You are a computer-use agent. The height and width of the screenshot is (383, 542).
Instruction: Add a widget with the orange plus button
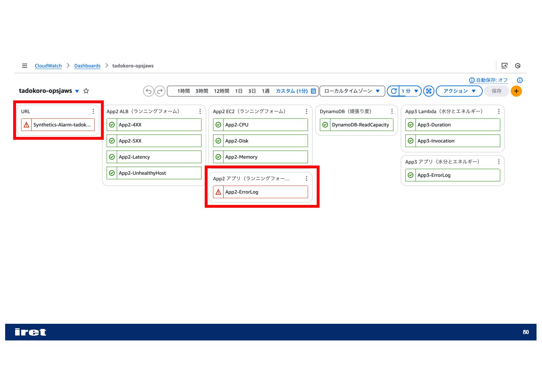click(516, 91)
